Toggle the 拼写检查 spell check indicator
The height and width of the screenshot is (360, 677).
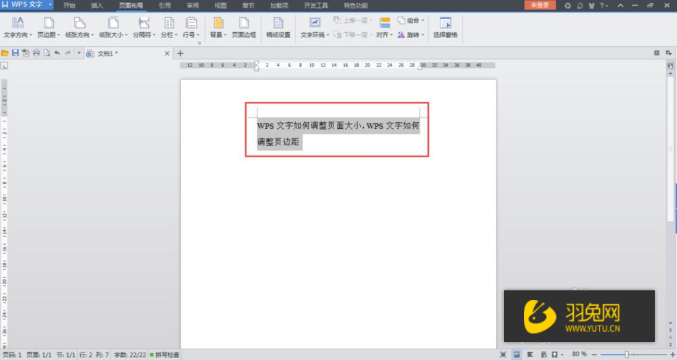164,355
